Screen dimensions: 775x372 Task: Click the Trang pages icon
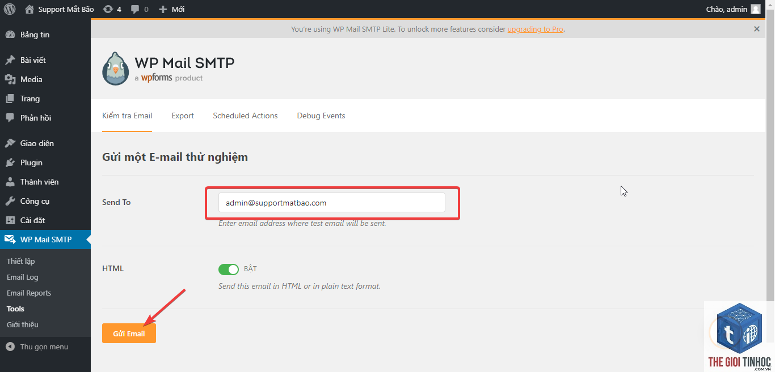coord(10,99)
